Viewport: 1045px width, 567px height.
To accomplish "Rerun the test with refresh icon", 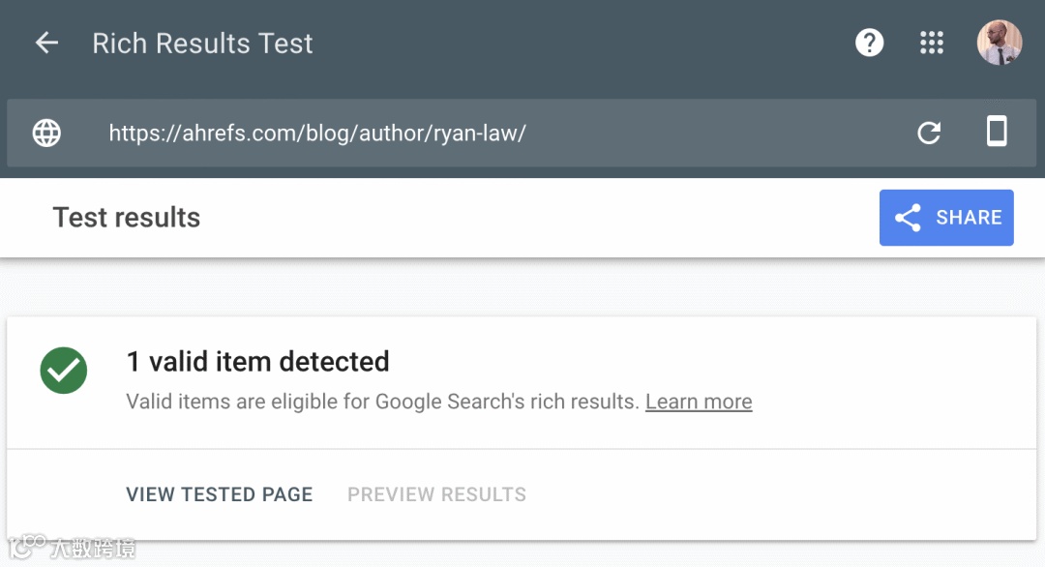I will pyautogui.click(x=929, y=133).
